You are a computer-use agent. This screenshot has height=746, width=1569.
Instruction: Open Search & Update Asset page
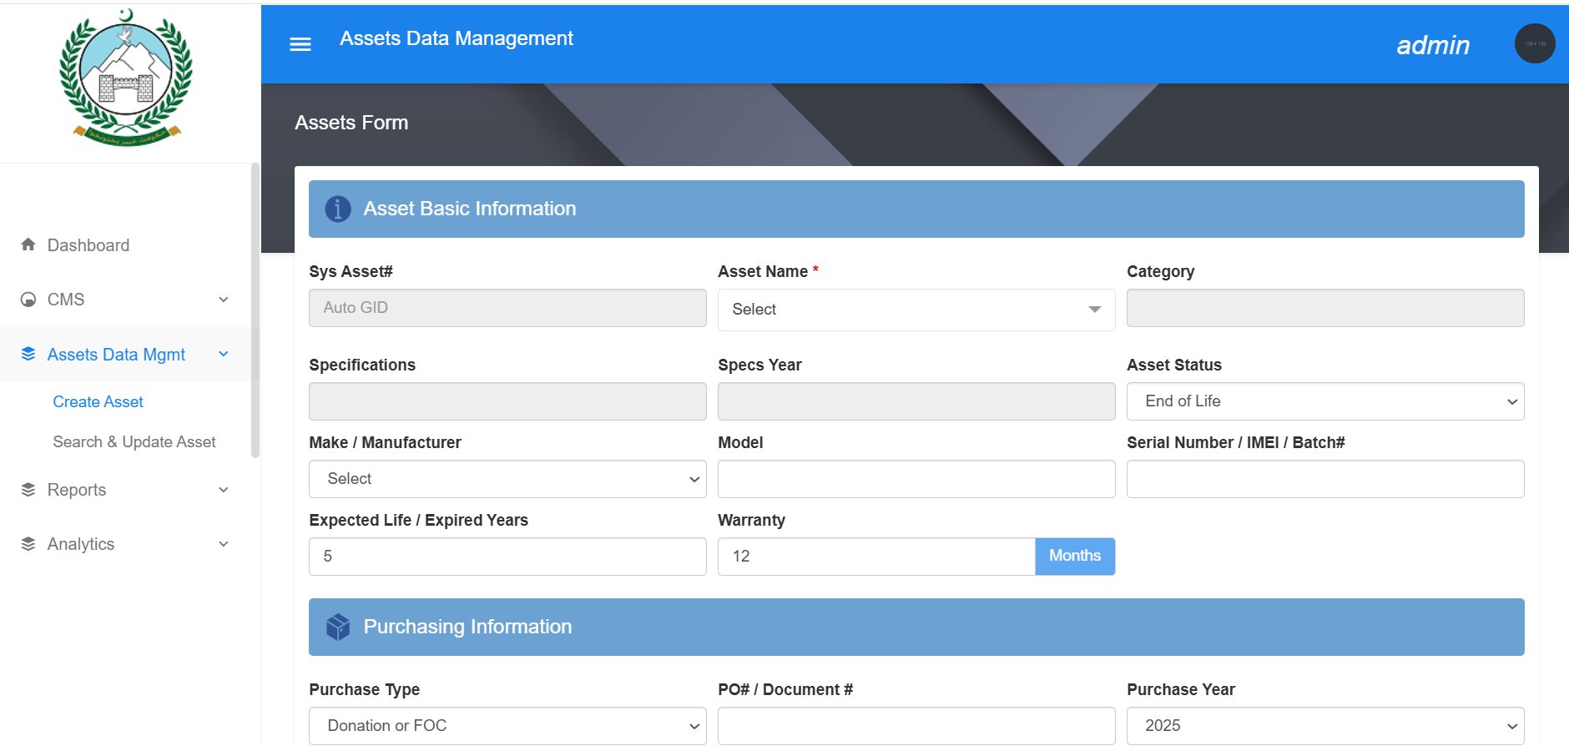coord(134,442)
